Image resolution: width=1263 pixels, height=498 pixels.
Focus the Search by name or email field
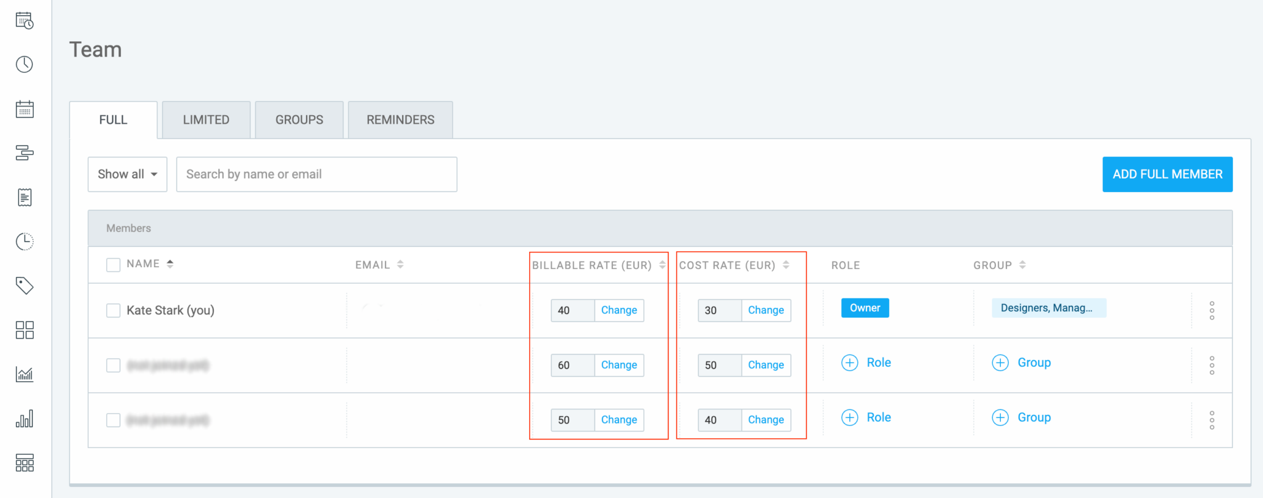click(x=316, y=174)
